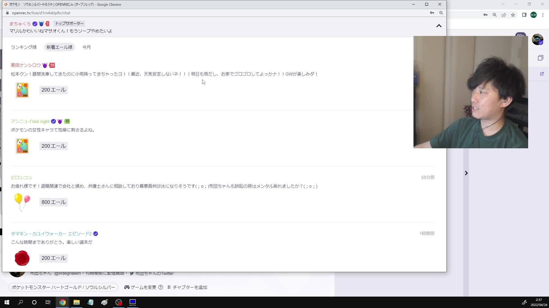This screenshot has height=308, width=549.
Task: Select the ランキング順 tab
Action: tap(24, 47)
